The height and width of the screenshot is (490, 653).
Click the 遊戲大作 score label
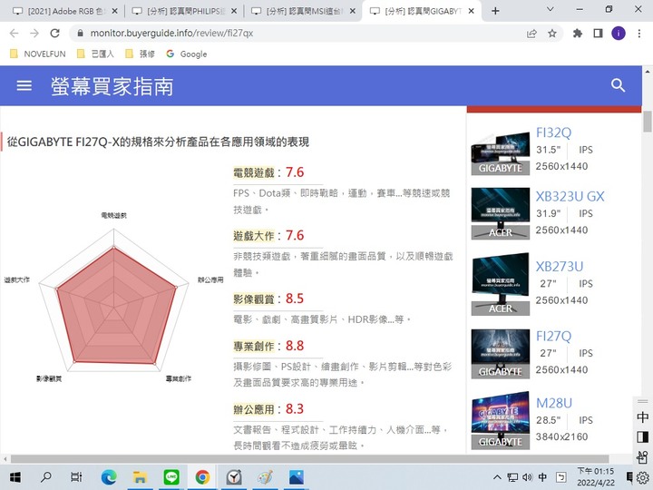point(254,236)
